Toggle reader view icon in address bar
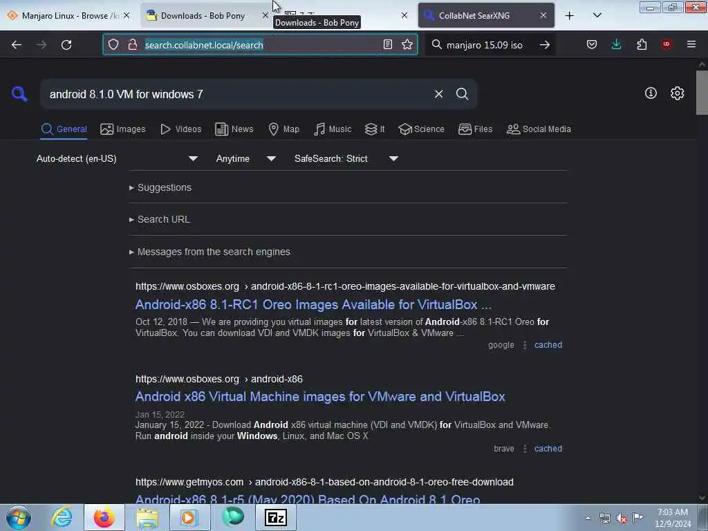Image resolution: width=708 pixels, height=531 pixels. [x=387, y=44]
